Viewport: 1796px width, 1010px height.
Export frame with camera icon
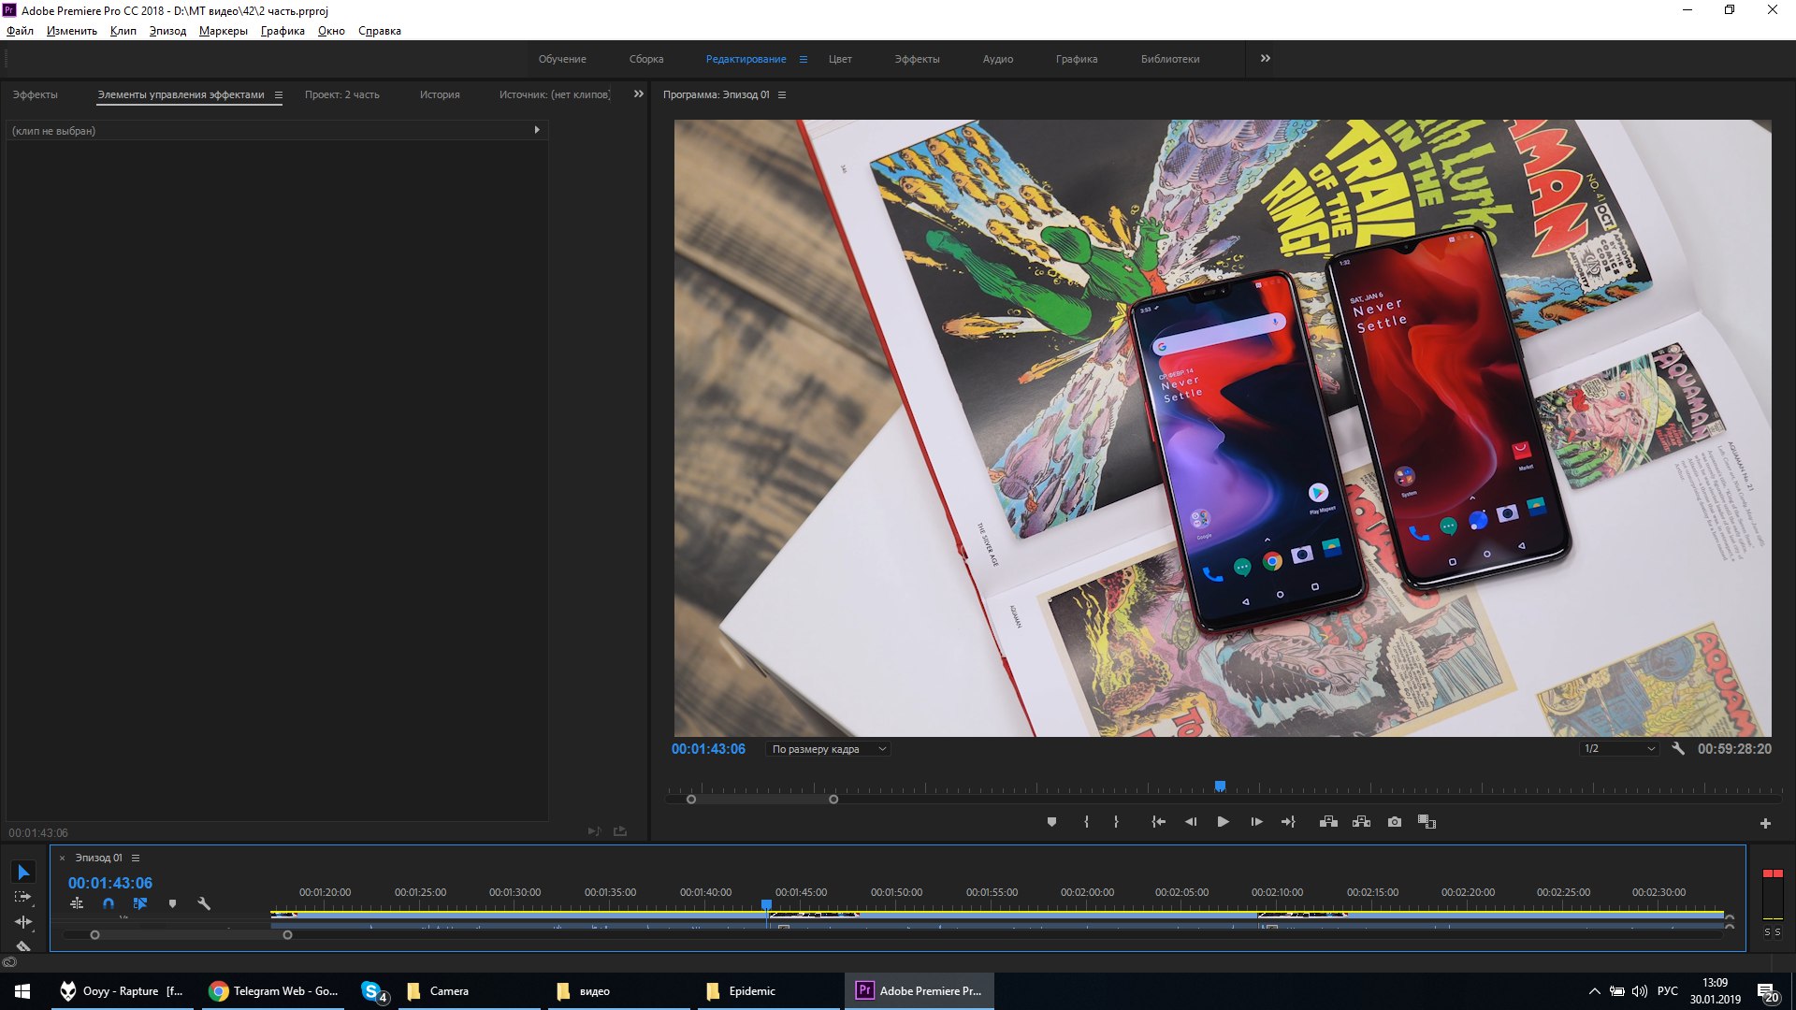coord(1395,822)
